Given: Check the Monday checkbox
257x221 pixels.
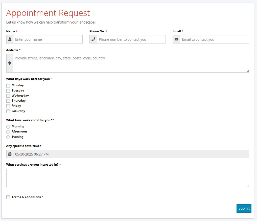Looking at the screenshot, I should pyautogui.click(x=8, y=85).
